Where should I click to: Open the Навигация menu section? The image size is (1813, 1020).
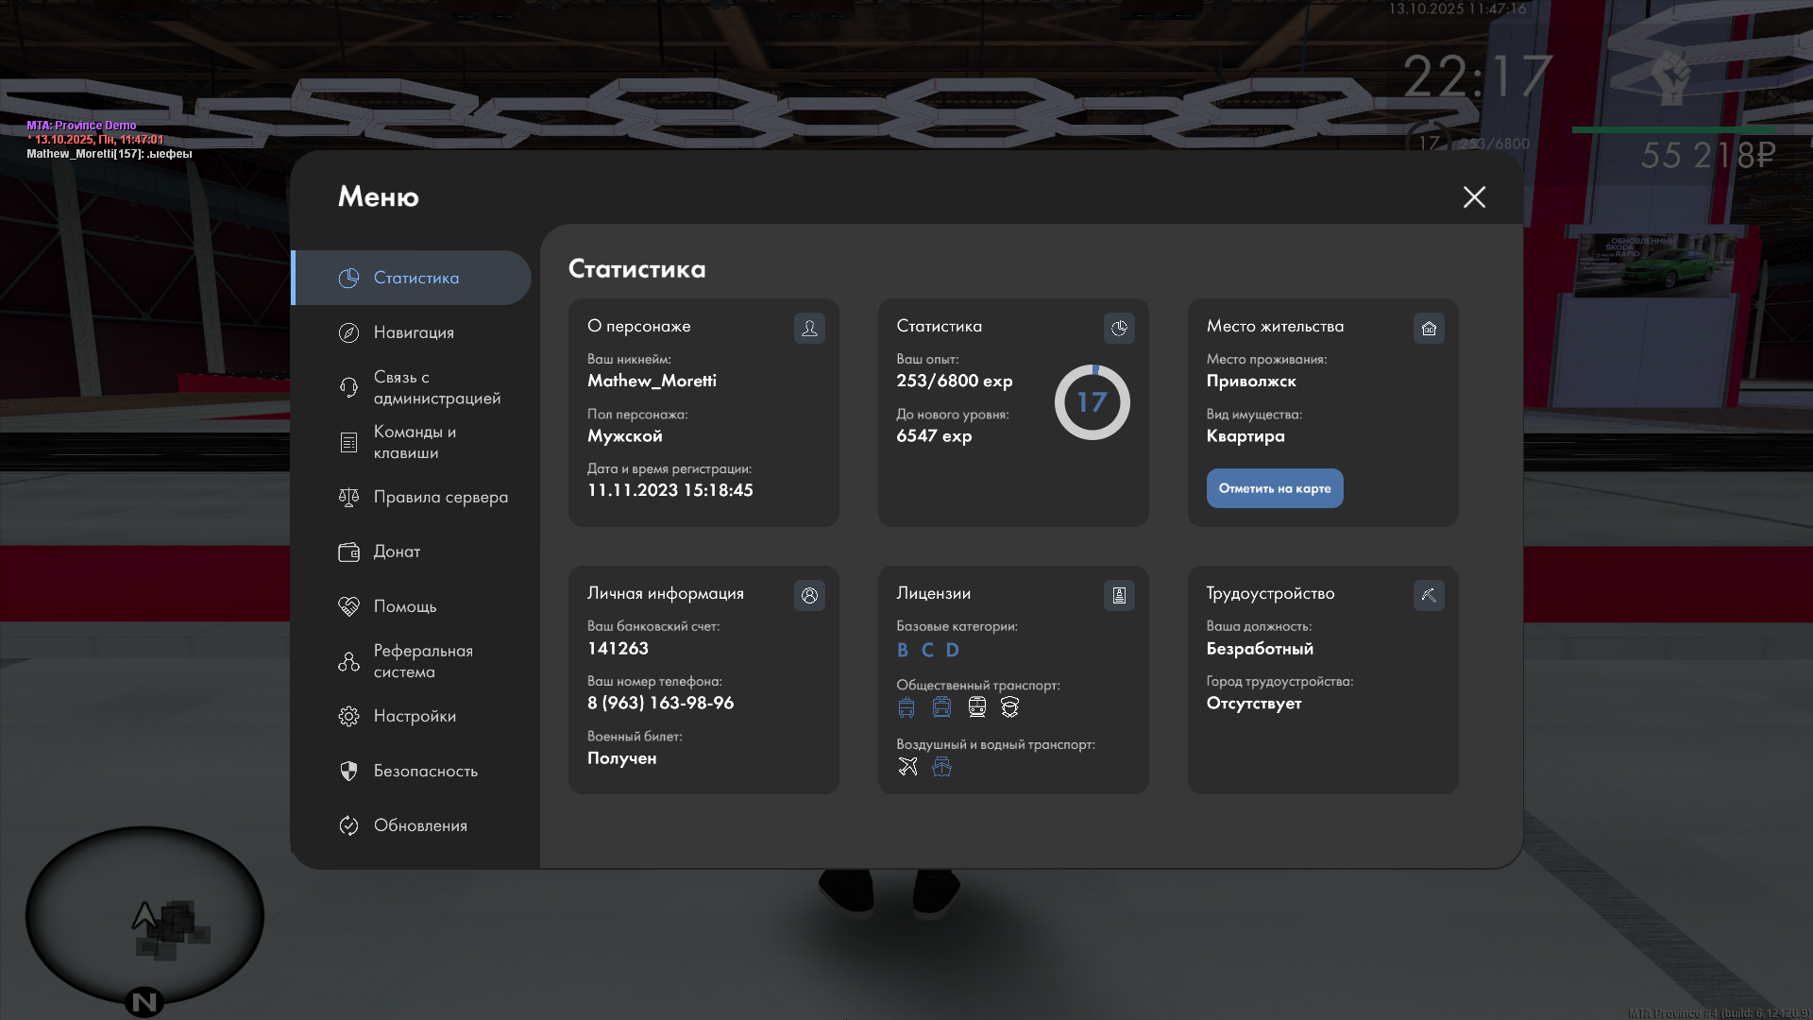click(414, 332)
